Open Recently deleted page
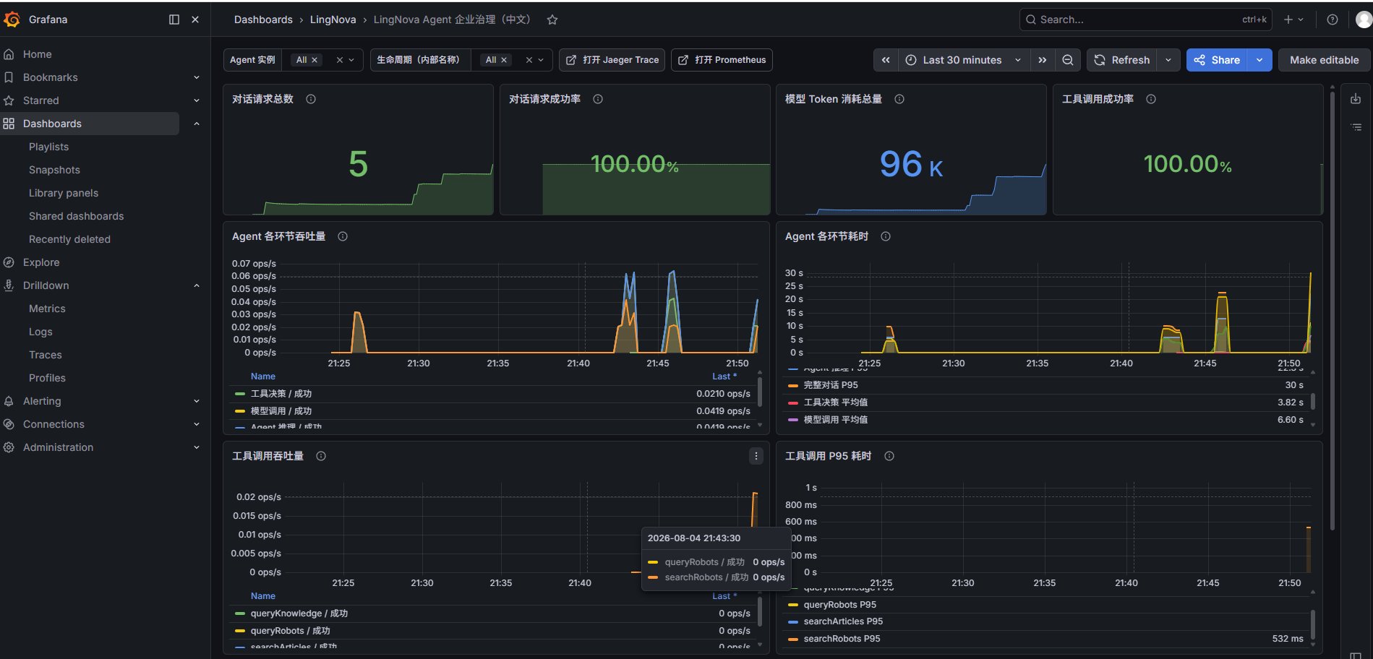The height and width of the screenshot is (659, 1373). 69,239
